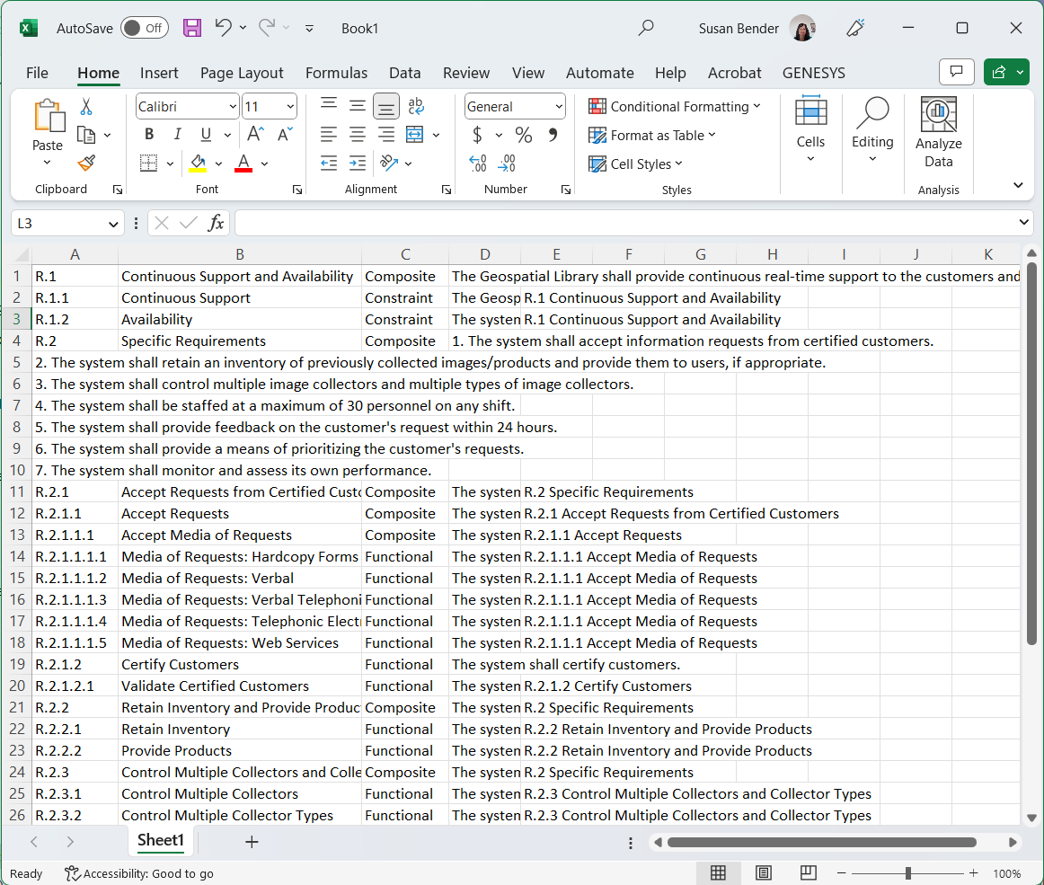Click the Increase Indent icon
Screen dimensions: 1044x885
(x=358, y=164)
